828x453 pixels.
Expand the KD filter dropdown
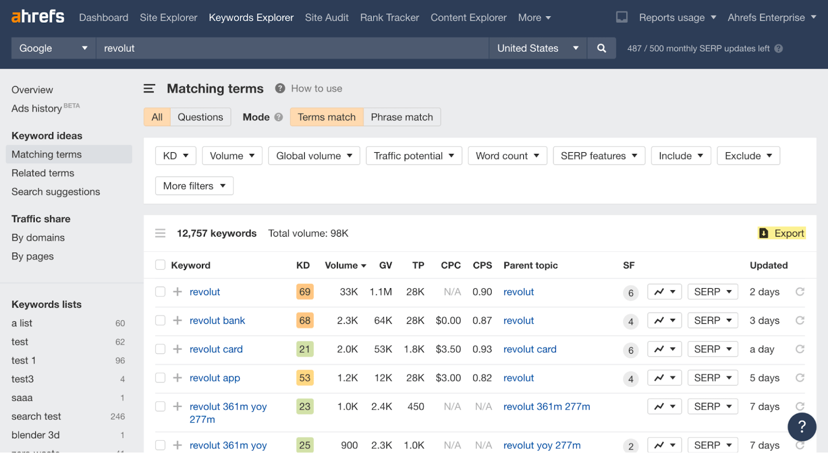(175, 156)
